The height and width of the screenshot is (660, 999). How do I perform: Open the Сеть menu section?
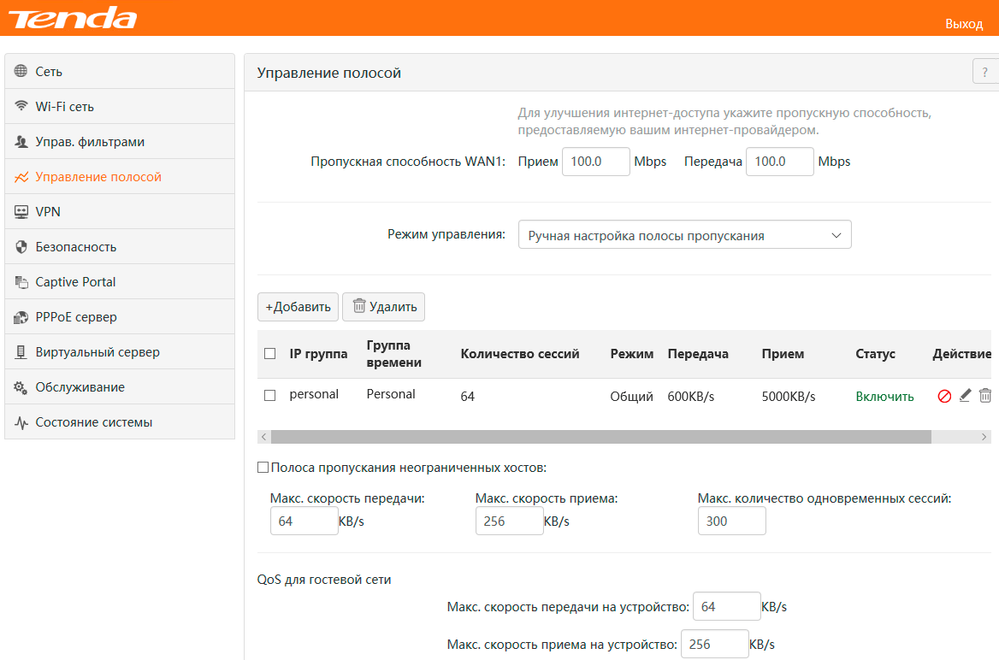click(120, 71)
